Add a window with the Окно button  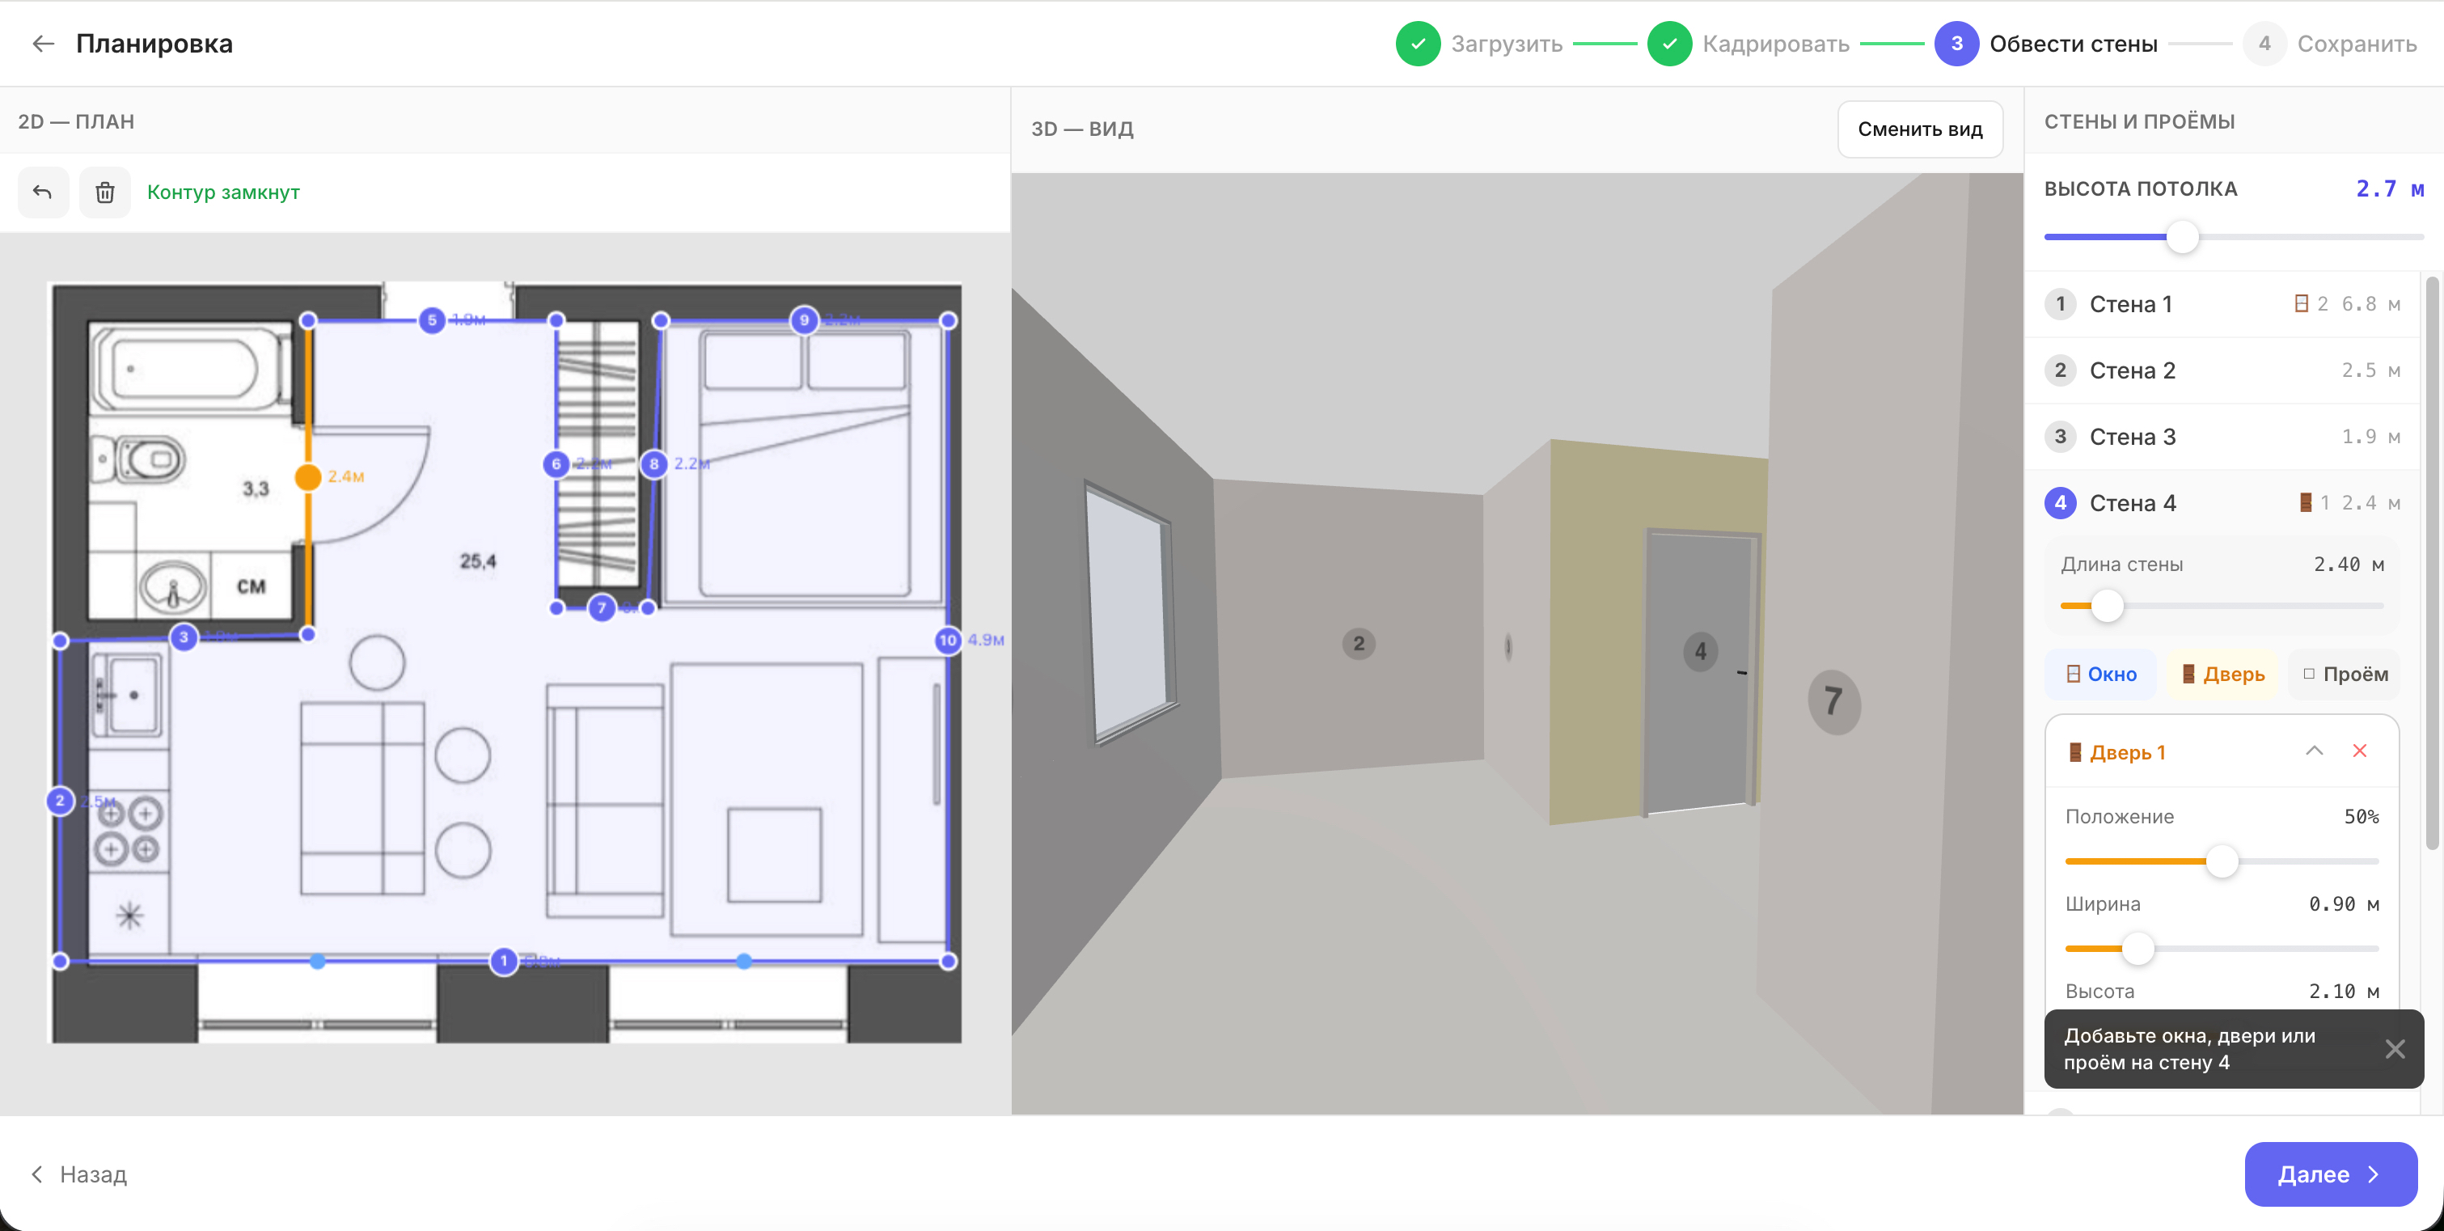coord(2100,674)
